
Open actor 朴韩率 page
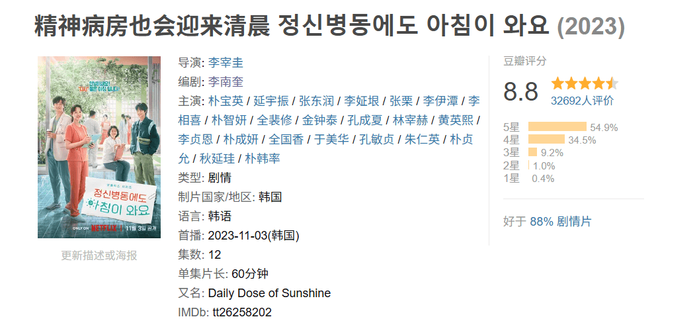(x=263, y=158)
